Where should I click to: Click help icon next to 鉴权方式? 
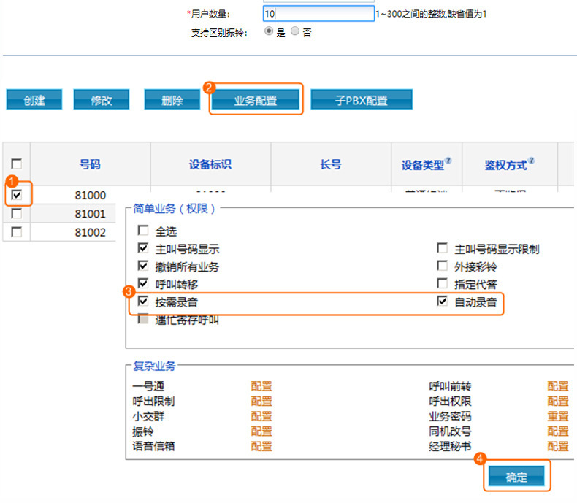(532, 161)
